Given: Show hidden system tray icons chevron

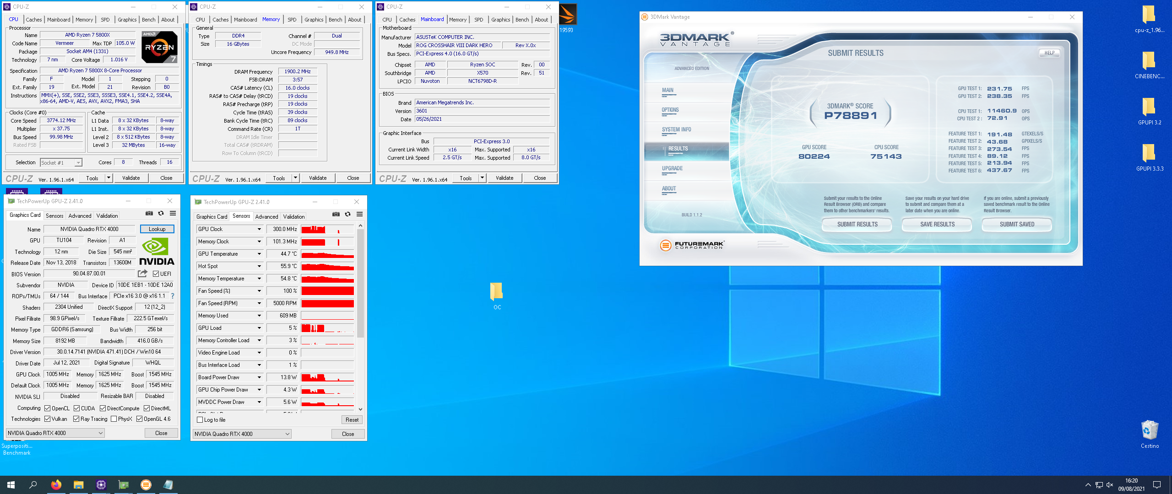Looking at the screenshot, I should click(1088, 485).
